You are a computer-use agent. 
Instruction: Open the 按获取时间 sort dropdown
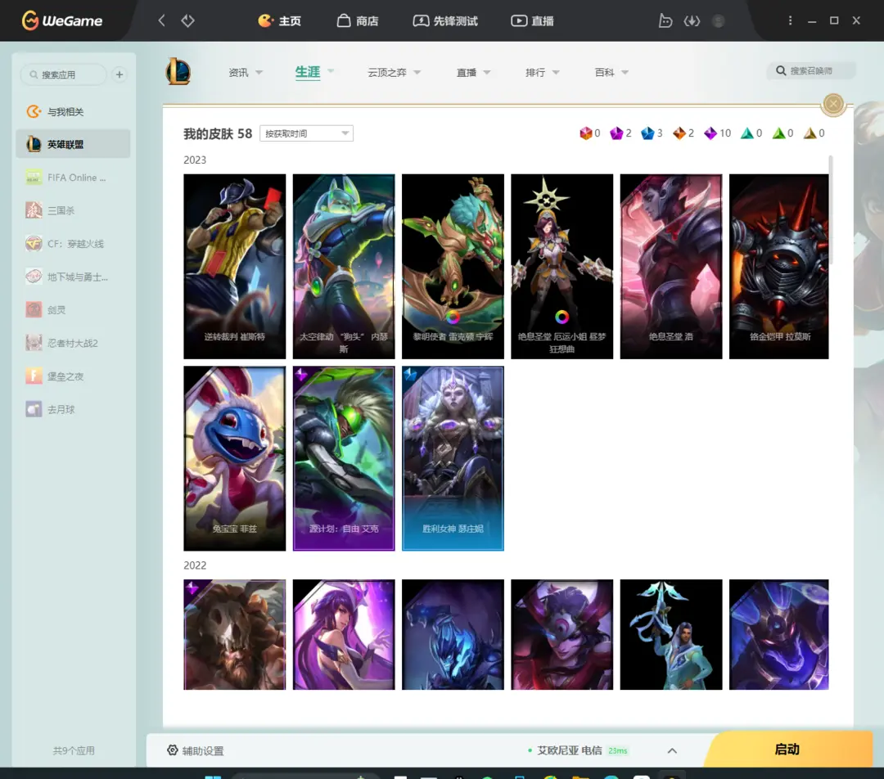tap(306, 133)
